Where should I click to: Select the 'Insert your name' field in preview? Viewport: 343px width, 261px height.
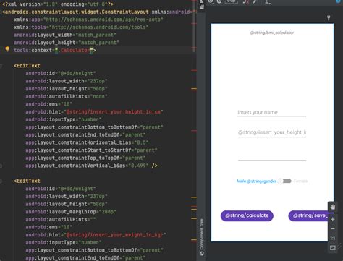pos(272,112)
